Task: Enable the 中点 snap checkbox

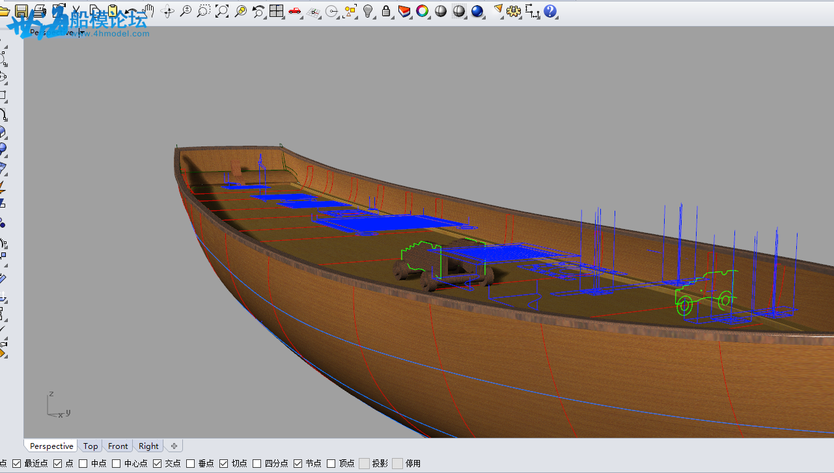Action: pyautogui.click(x=83, y=463)
